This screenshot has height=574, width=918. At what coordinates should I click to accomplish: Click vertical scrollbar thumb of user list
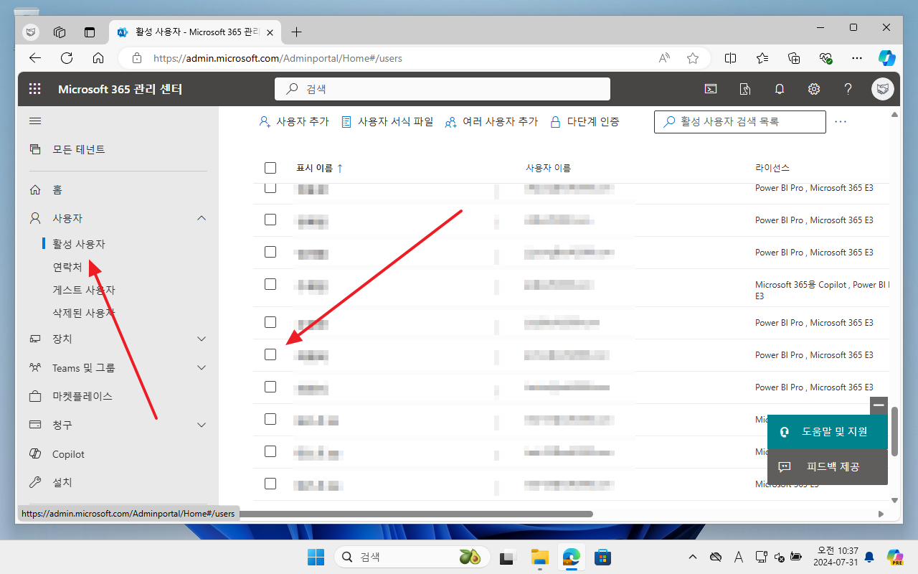tap(894, 431)
